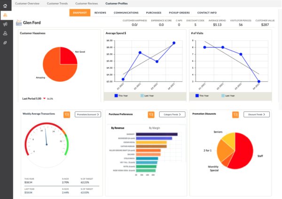Click the leaf icon in the sidebar
Image resolution: width=282 pixels, height=199 pixels.
(x=6, y=43)
